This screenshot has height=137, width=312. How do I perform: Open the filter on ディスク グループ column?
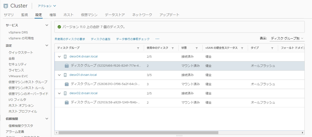[138, 48]
